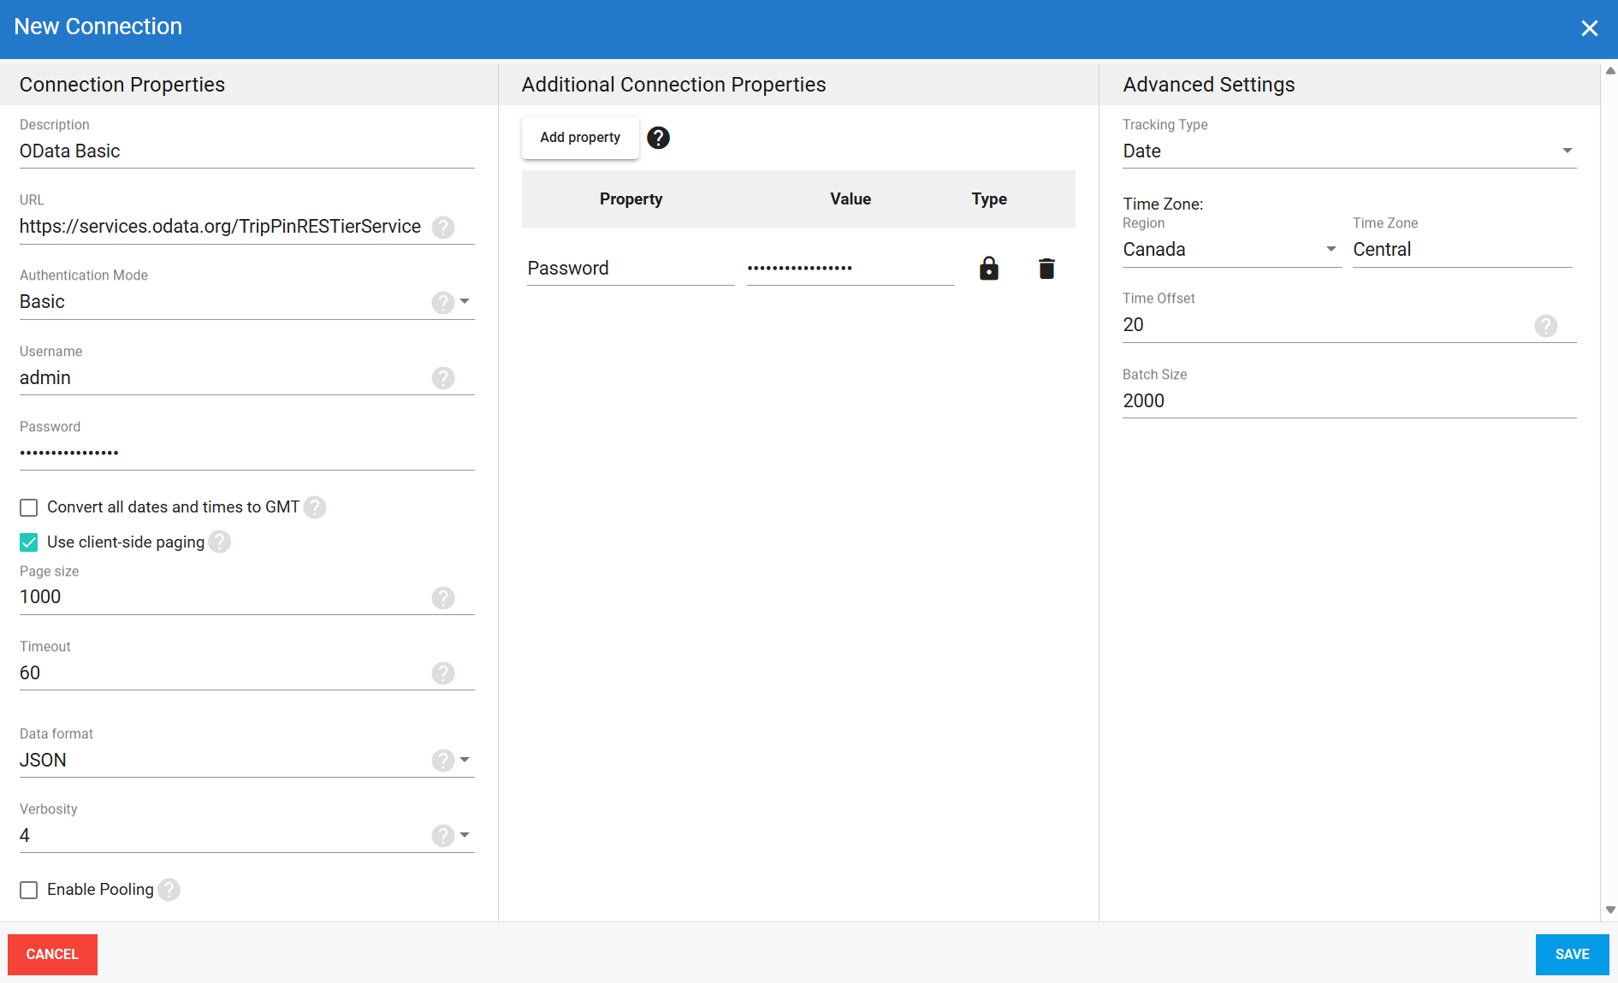The width and height of the screenshot is (1618, 983).
Task: Click the lock icon on Password property row
Action: click(989, 269)
